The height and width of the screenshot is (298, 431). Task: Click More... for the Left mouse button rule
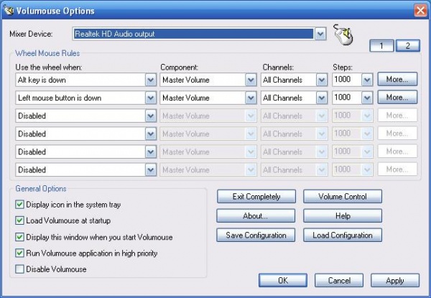click(x=397, y=97)
